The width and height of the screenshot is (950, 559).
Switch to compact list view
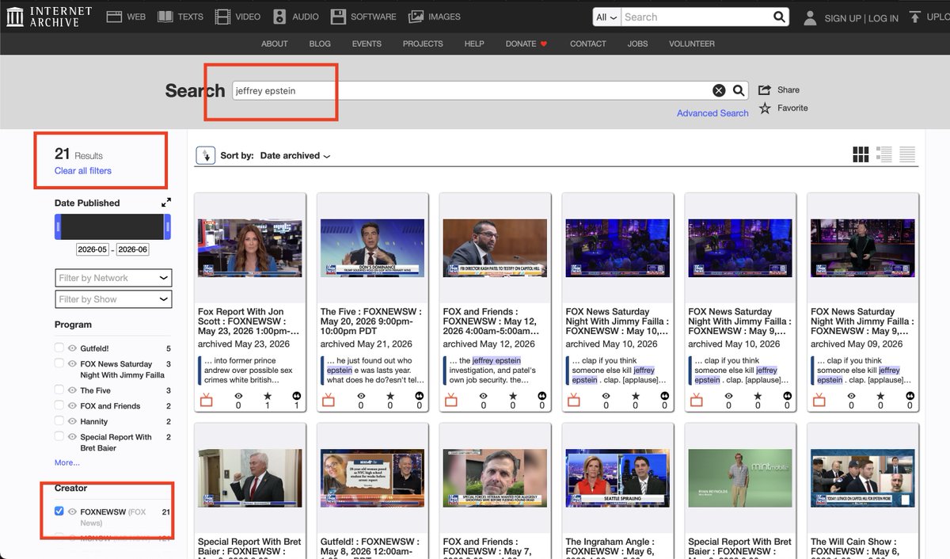(x=907, y=155)
